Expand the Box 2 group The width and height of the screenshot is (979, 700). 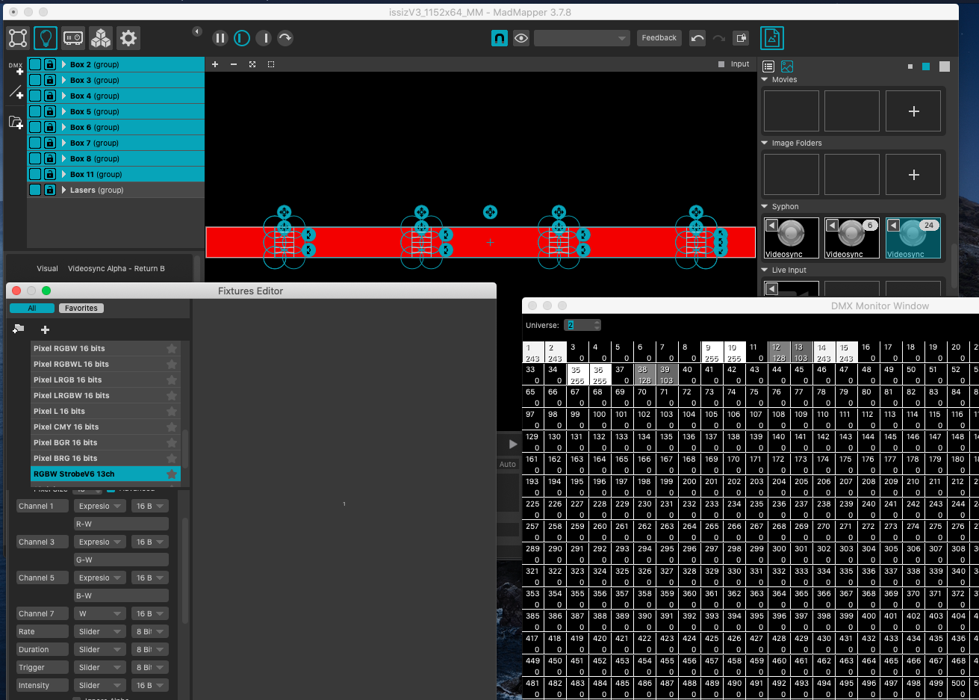click(63, 64)
